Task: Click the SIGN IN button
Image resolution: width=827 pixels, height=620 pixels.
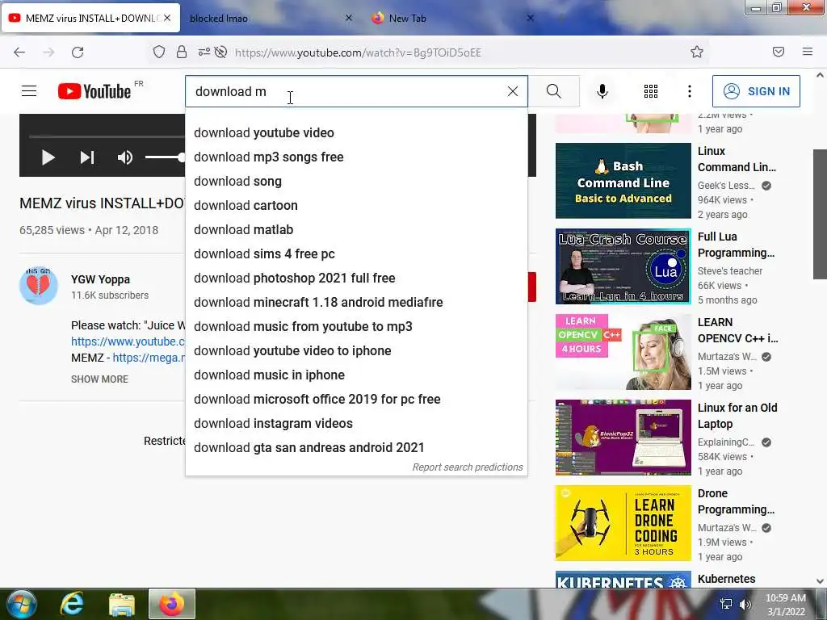Action: tap(756, 91)
